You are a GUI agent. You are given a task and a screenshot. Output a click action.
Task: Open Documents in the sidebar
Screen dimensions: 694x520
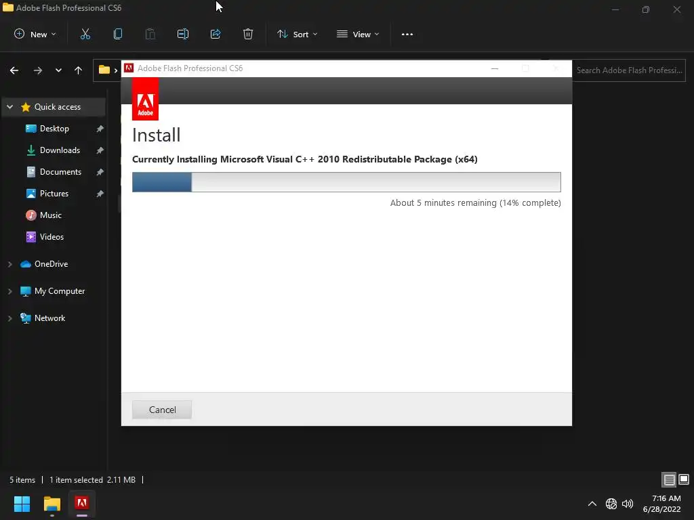point(60,172)
